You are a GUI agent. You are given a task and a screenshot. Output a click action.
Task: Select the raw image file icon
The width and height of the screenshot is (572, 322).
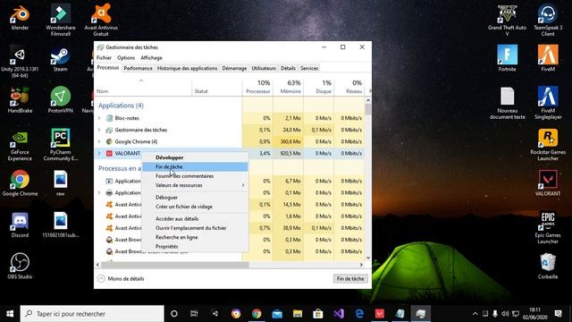(61, 183)
